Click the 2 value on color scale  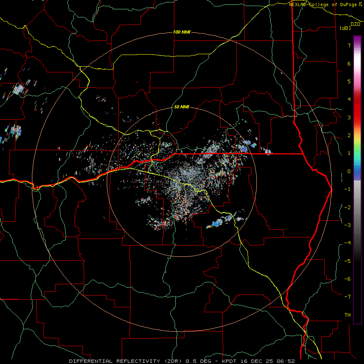coord(349,135)
